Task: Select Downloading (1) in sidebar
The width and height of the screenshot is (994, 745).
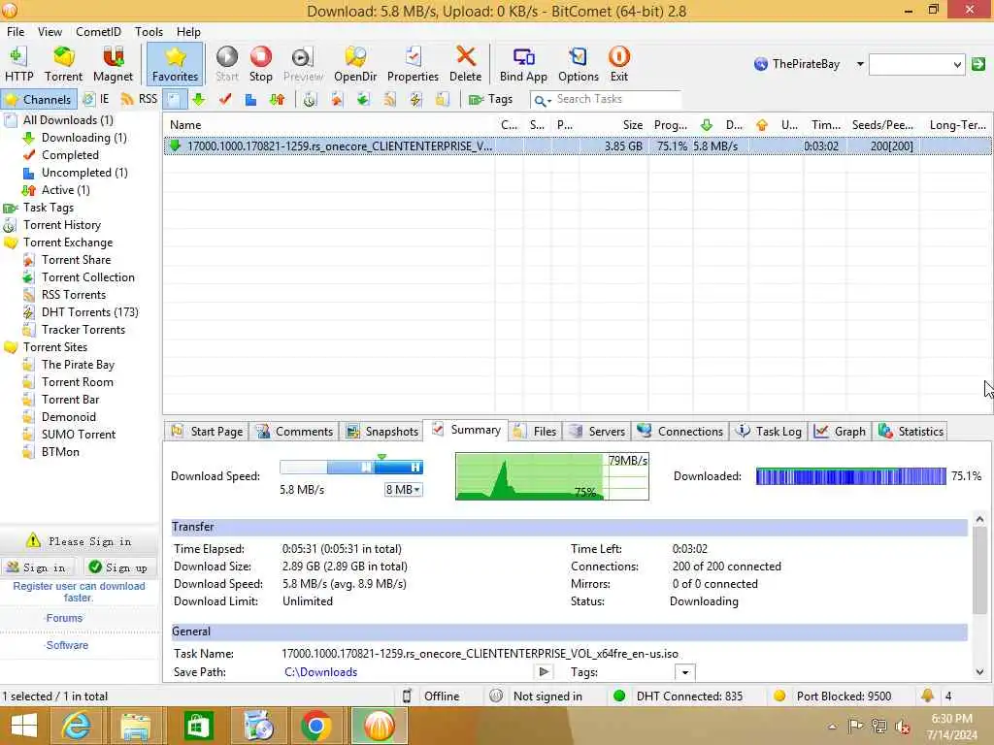Action: [x=83, y=138]
